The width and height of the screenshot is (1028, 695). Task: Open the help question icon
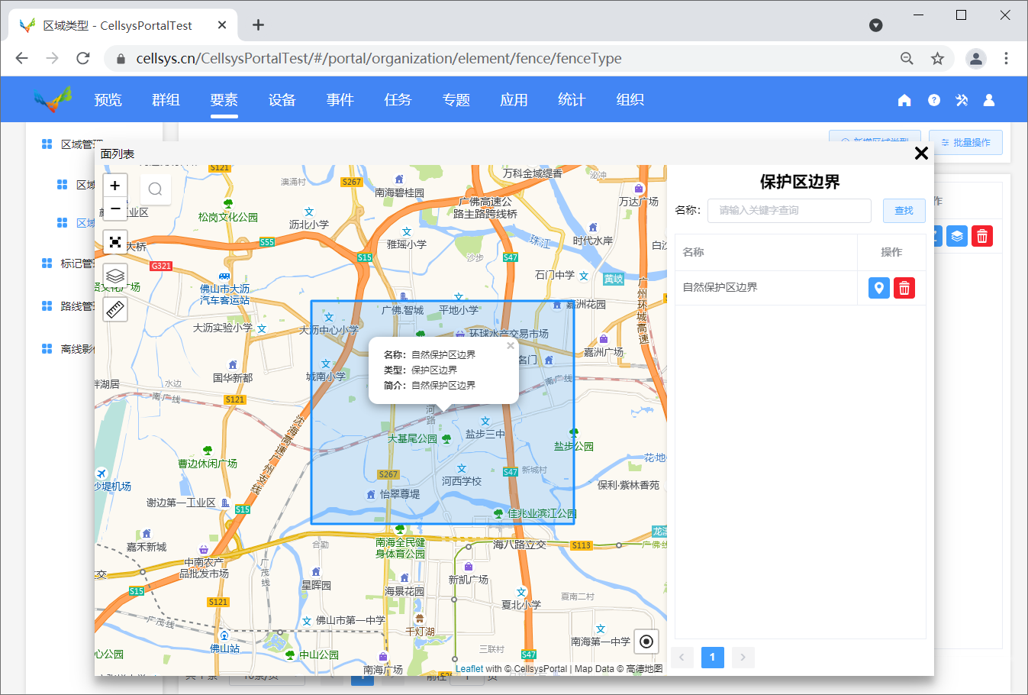click(x=933, y=100)
